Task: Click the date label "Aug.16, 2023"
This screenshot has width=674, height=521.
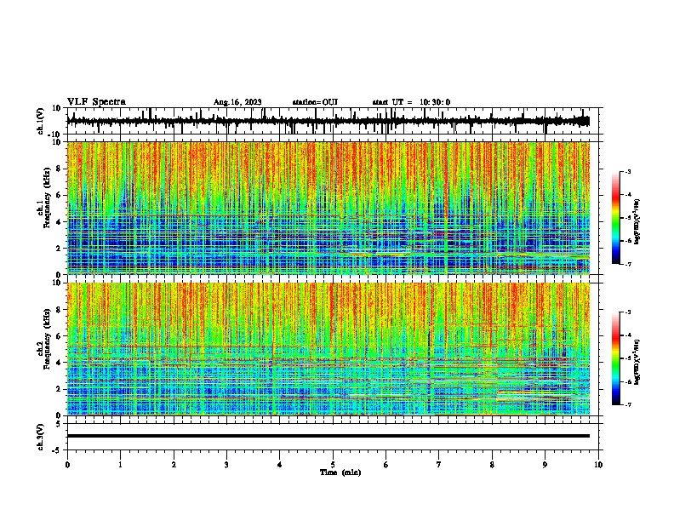Action: click(237, 102)
